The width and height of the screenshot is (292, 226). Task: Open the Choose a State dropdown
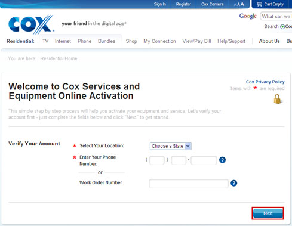pyautogui.click(x=171, y=146)
